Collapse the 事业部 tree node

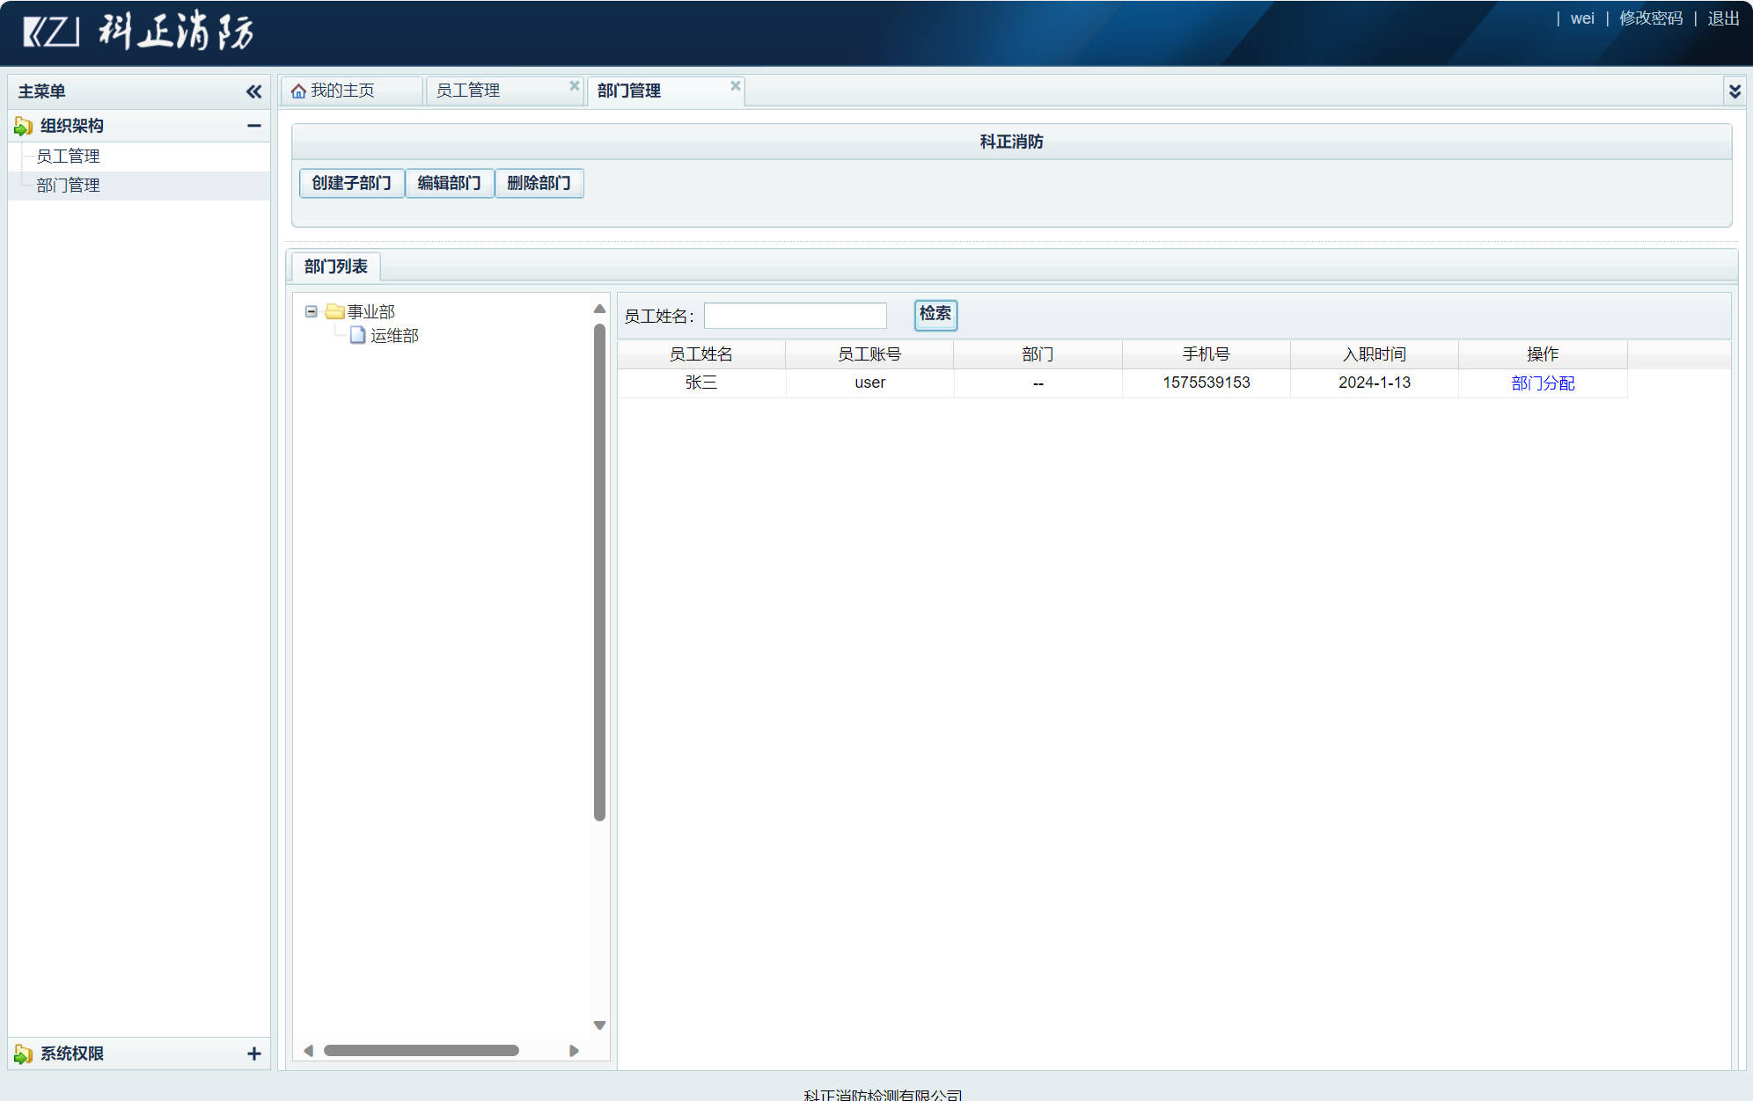pos(311,311)
